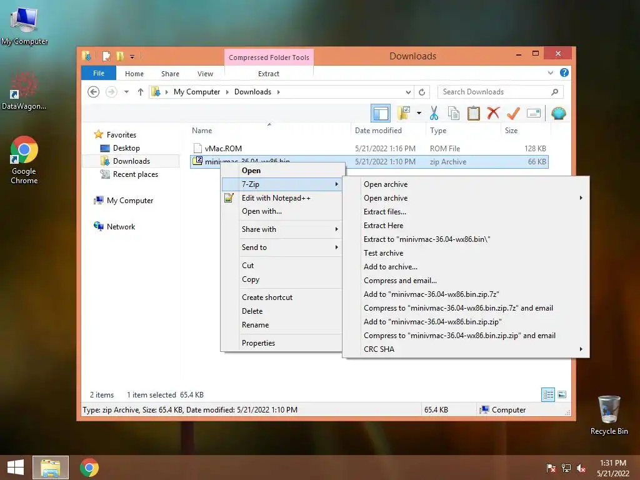Click the Properties icon in quick access toolbar
The width and height of the screenshot is (640, 480).
(x=106, y=56)
